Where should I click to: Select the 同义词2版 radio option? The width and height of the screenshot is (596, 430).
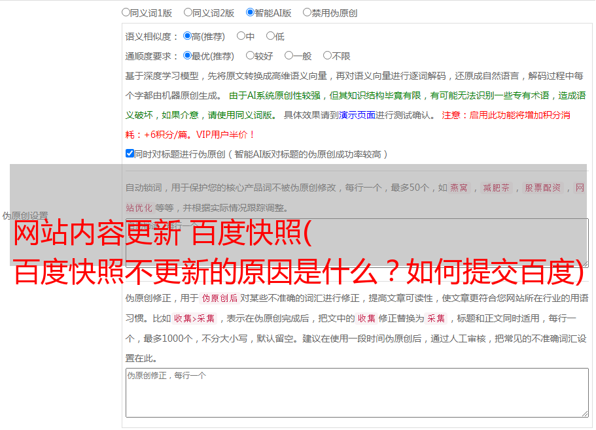click(x=188, y=12)
